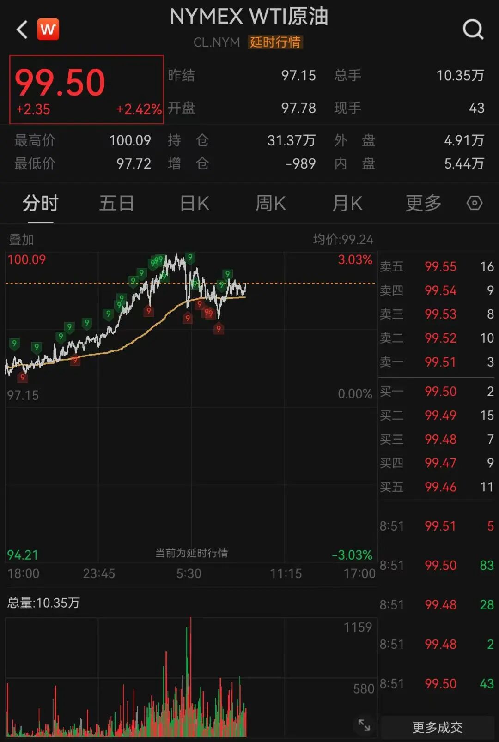The image size is (499, 742).
Task: Switch to the 周K tab
Action: coord(271,203)
